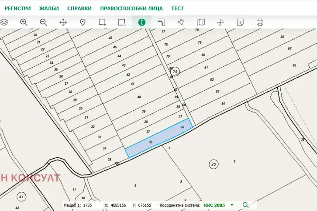The image size is (317, 211).
Task: Toggle the green info identify tool
Action: click(142, 22)
